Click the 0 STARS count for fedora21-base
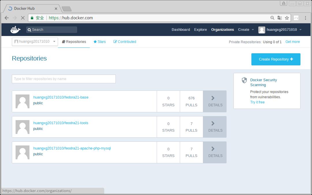This screenshot has width=312, height=195. pos(168,101)
